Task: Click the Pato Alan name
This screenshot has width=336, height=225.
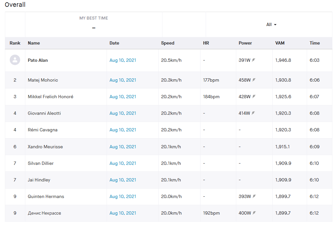Action: point(38,60)
